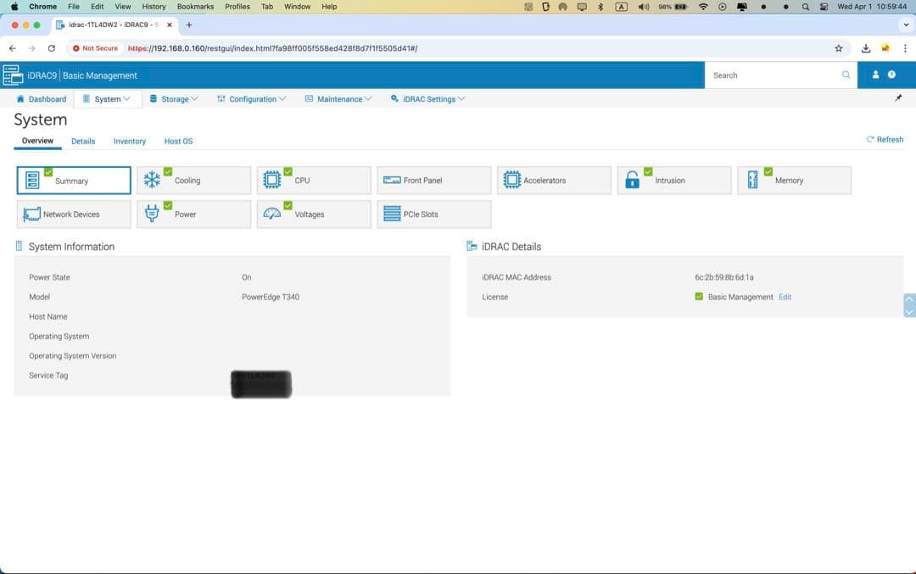Open the help question mark icon
Image resolution: width=916 pixels, height=574 pixels.
click(891, 75)
